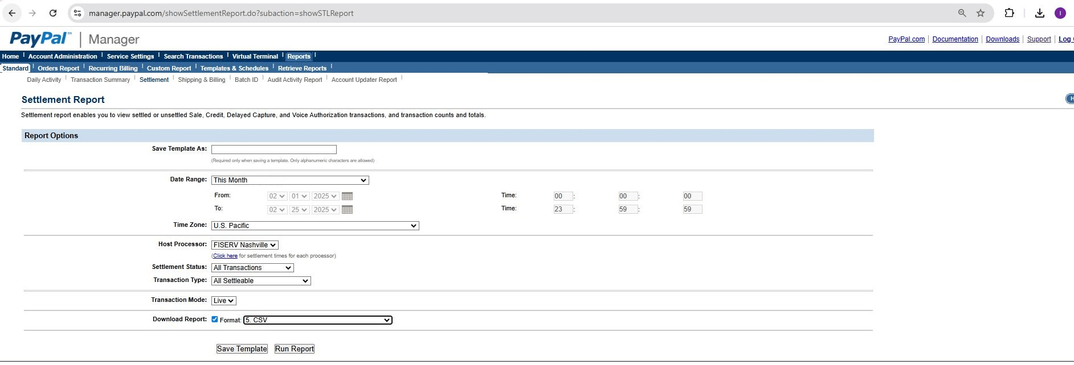This screenshot has width=1074, height=365.
Task: Click the To time seconds field showing 59
Action: tap(692, 209)
